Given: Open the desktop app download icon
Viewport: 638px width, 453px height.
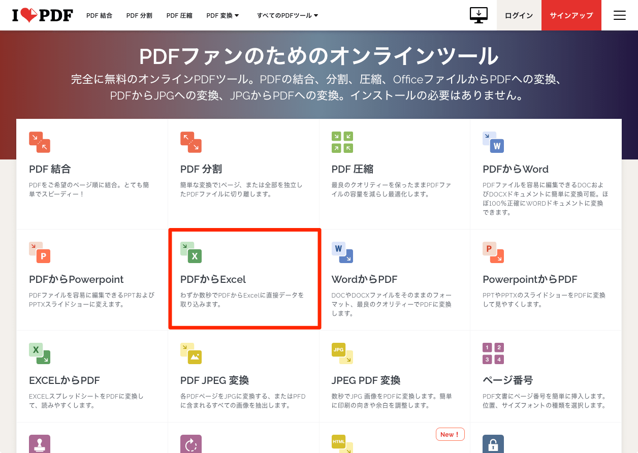Looking at the screenshot, I should point(479,15).
